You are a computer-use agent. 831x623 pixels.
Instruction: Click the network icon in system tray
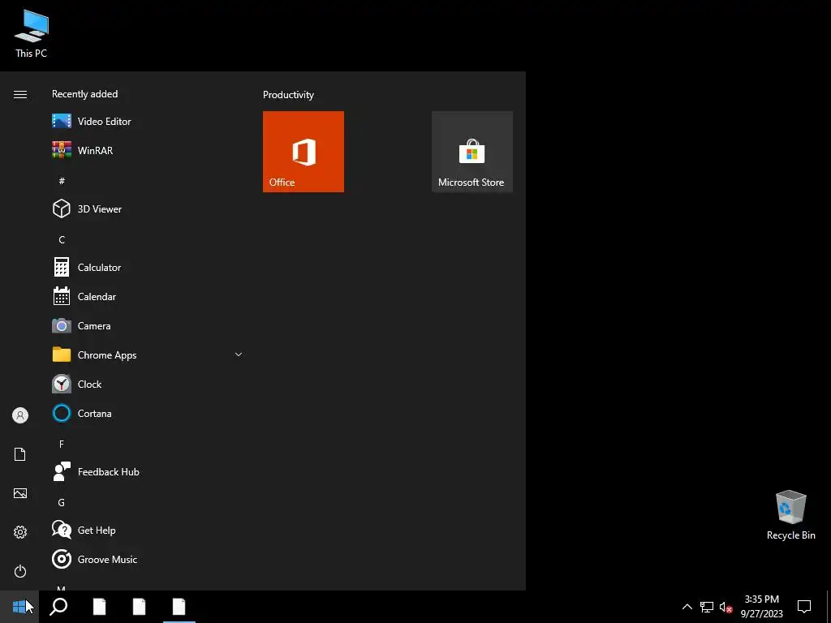click(707, 607)
